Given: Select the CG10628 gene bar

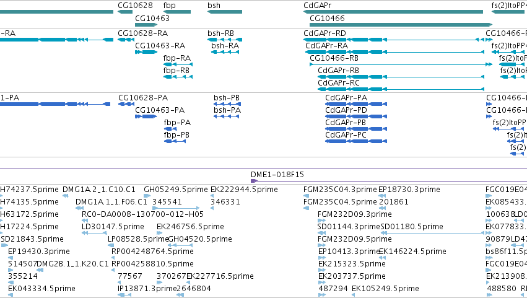Looking at the screenshot, I should [x=125, y=12].
